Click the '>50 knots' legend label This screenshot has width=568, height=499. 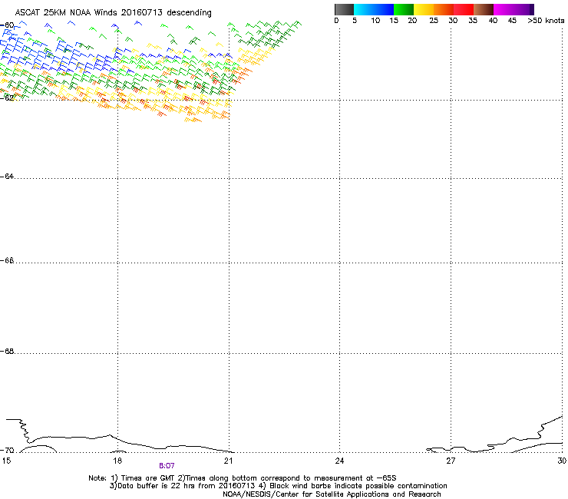[x=546, y=20]
